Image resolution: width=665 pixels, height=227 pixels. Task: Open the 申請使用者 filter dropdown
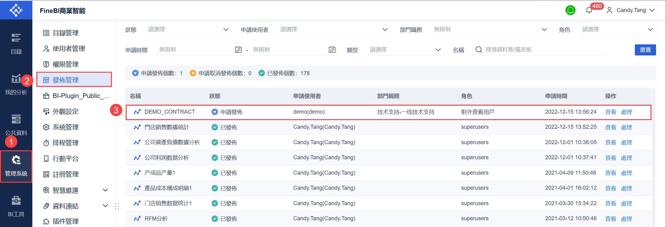pos(334,30)
